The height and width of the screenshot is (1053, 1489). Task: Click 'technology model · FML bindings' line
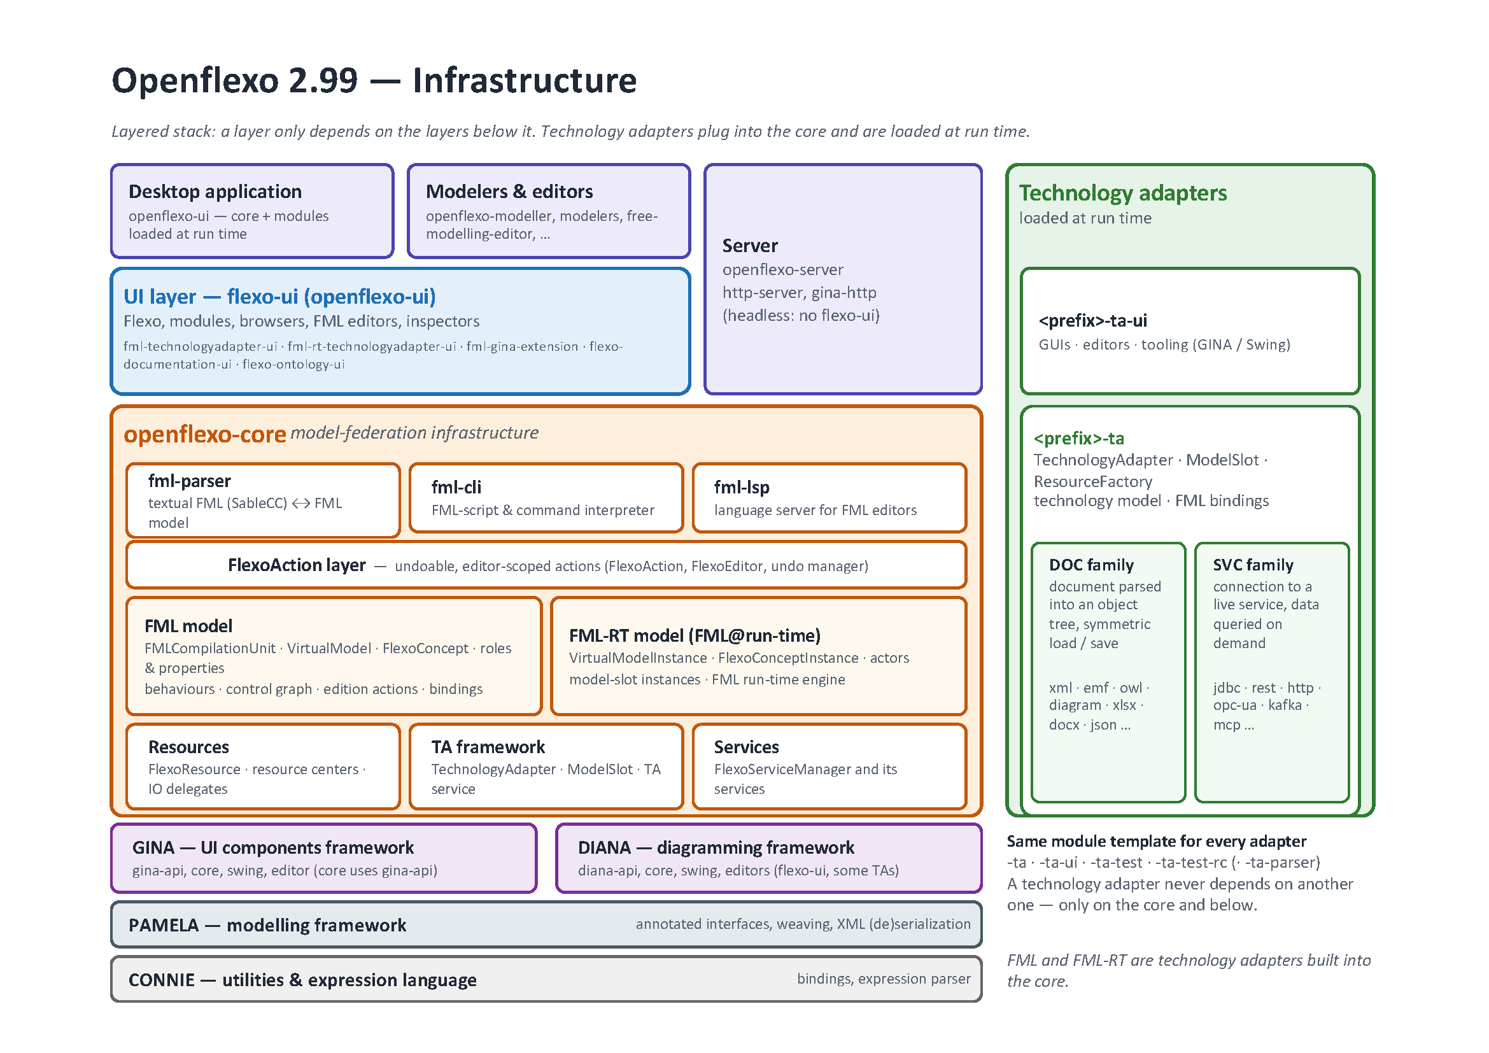click(1150, 501)
